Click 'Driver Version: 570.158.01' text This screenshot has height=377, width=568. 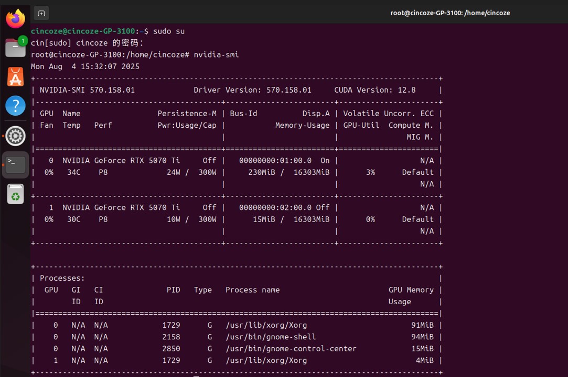(x=252, y=90)
